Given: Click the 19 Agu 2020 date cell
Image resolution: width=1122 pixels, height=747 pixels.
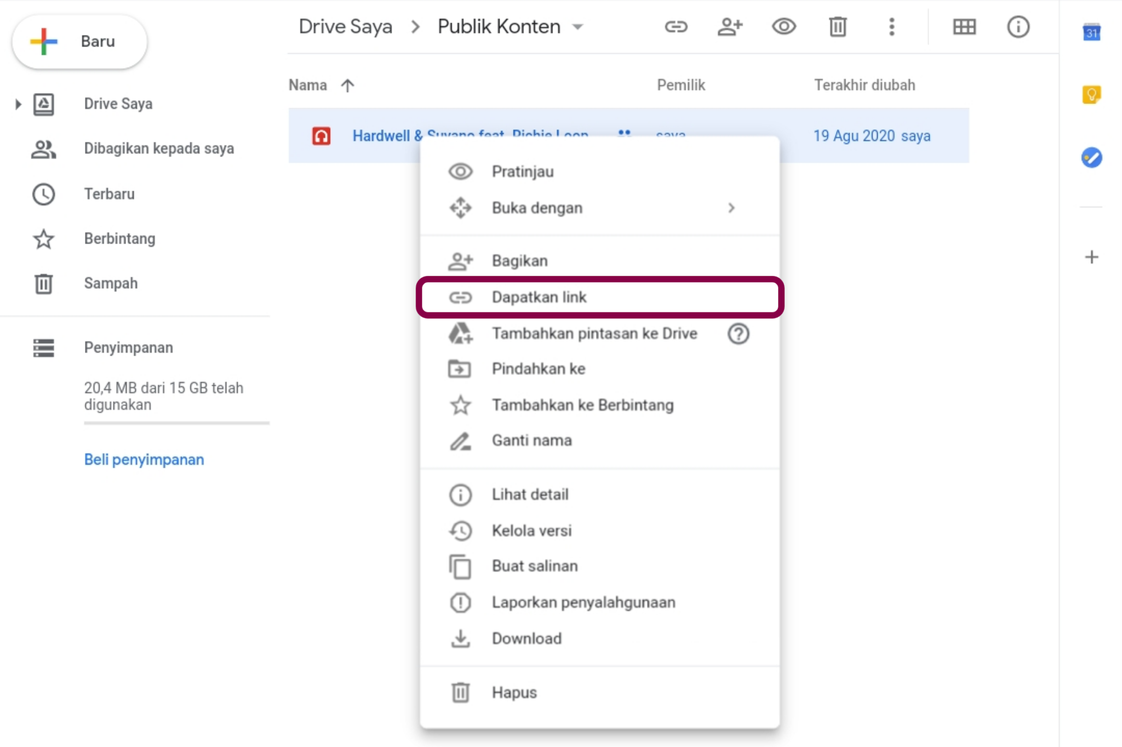Looking at the screenshot, I should pyautogui.click(x=854, y=135).
